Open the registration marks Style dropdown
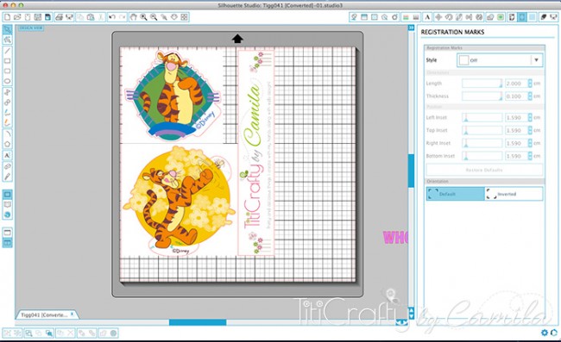Viewport: 561px width, 342px height. (x=500, y=60)
